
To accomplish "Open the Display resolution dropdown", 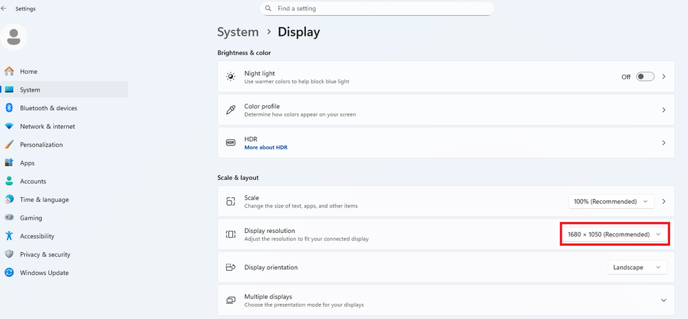I will pos(614,234).
